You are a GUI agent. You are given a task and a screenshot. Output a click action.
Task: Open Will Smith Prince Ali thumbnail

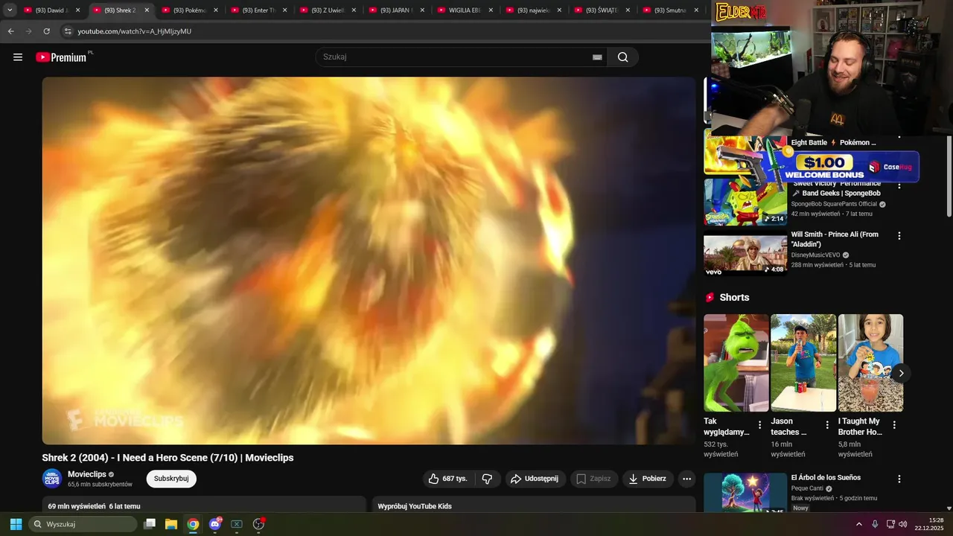pyautogui.click(x=745, y=253)
